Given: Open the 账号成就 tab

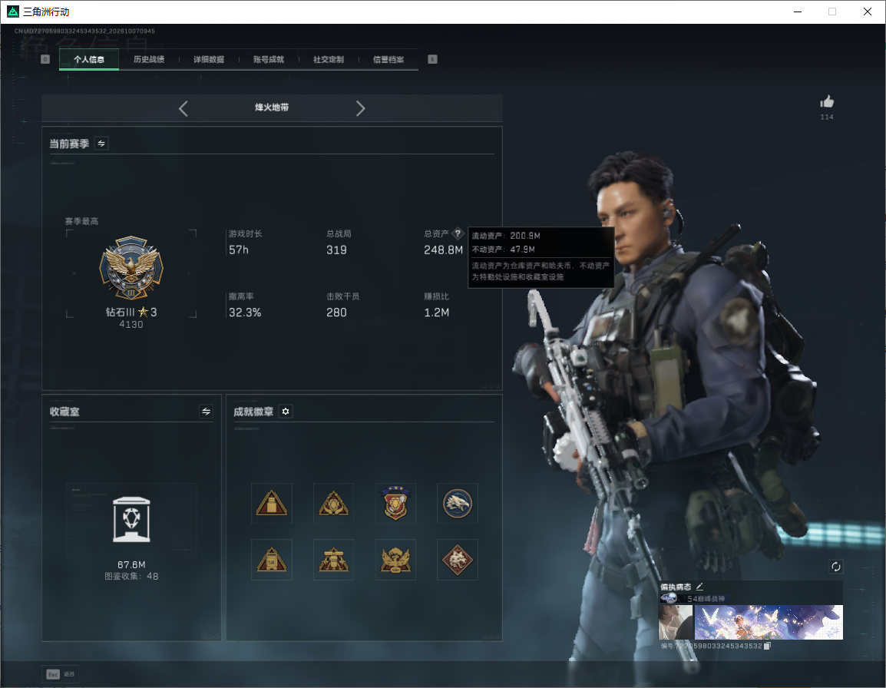Looking at the screenshot, I should point(269,59).
